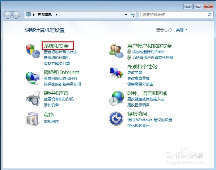Open 查找并解决问题 link

[x=57, y=63]
